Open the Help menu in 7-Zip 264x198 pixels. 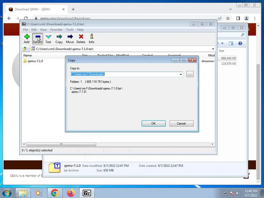click(x=80, y=30)
